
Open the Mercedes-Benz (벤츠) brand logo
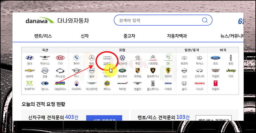coord(92,58)
